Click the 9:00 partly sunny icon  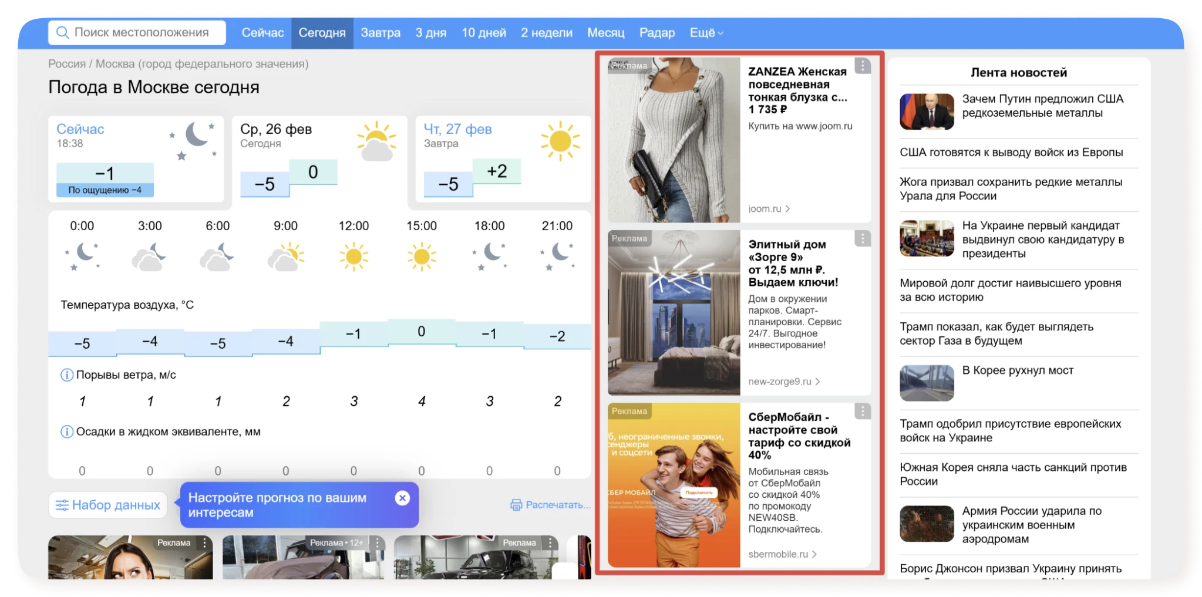(286, 257)
